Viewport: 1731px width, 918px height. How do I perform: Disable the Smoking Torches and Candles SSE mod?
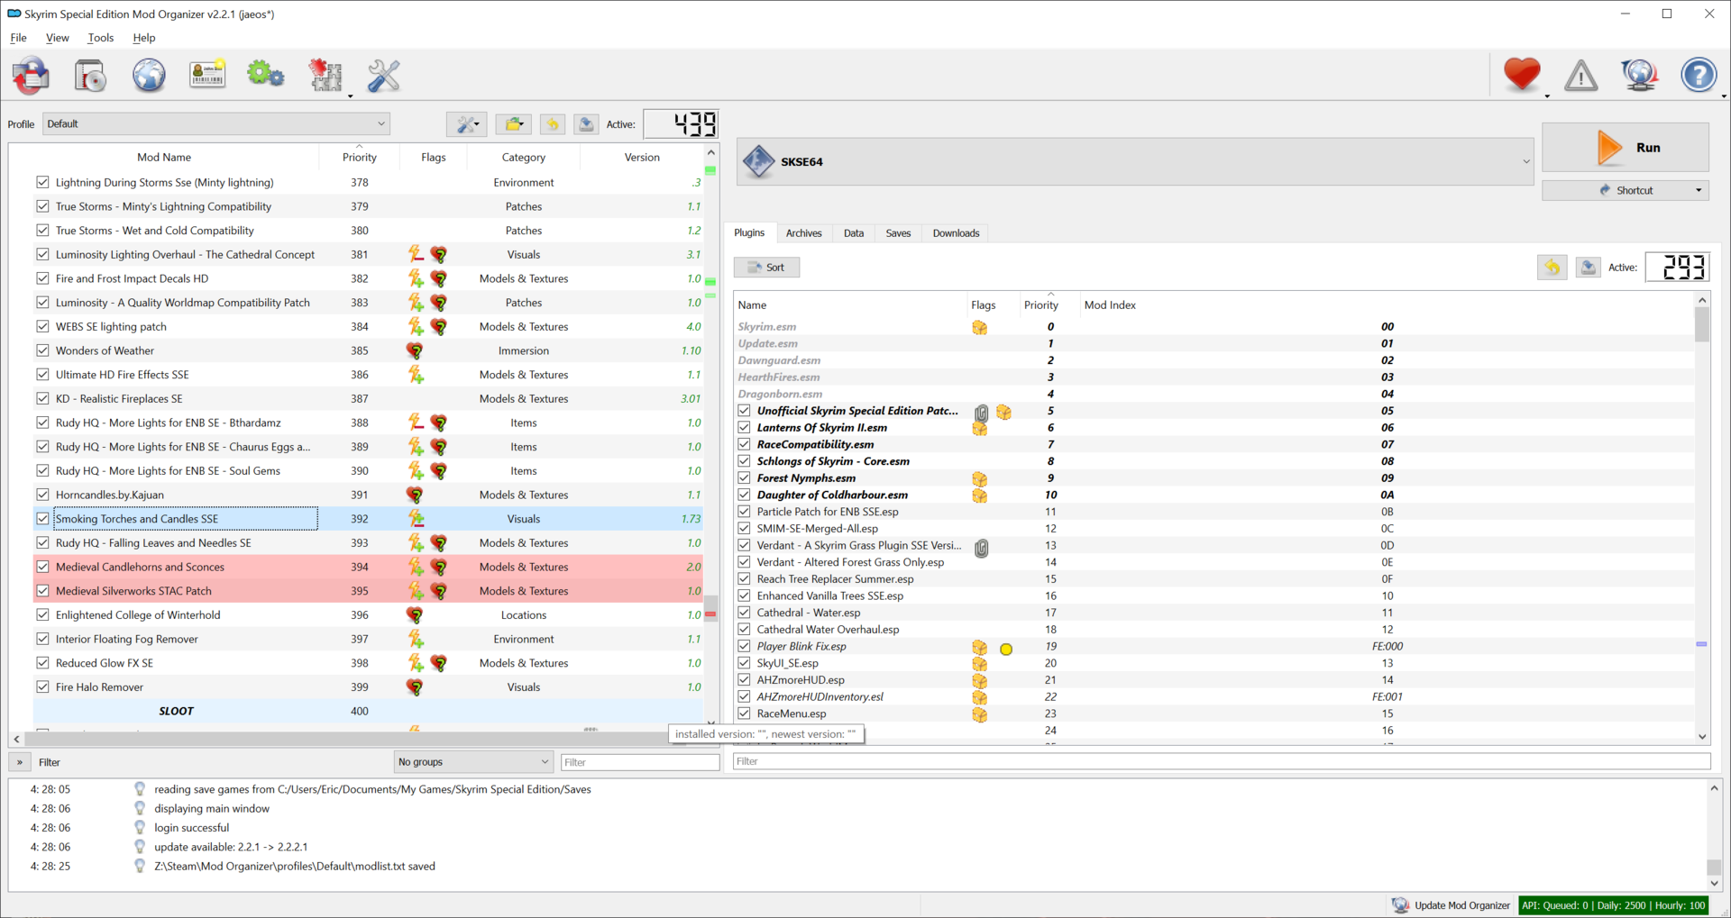42,519
